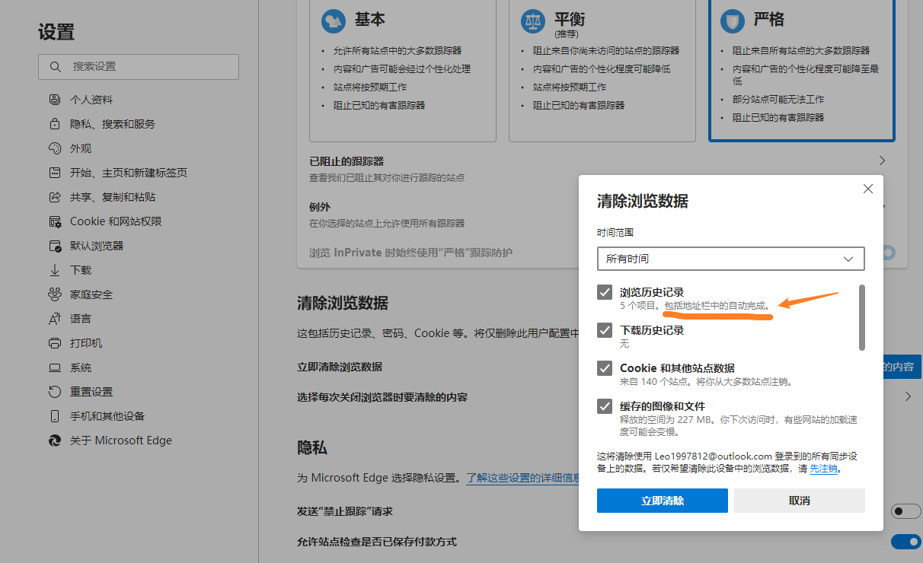The width and height of the screenshot is (923, 563).
Task: Click the partly hidden 的内容 blue button
Action: 902,366
